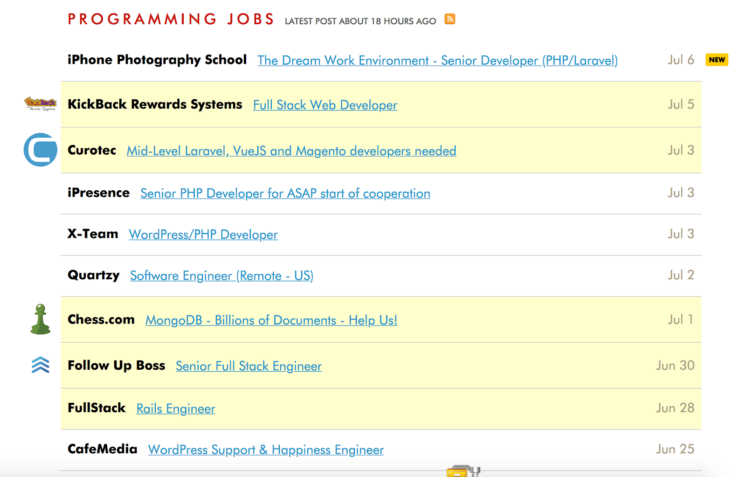
Task: Open the Senior Developer (PHP/Laravel) job link
Action: tap(437, 61)
